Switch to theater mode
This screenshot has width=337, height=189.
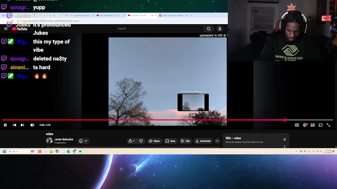[313, 125]
